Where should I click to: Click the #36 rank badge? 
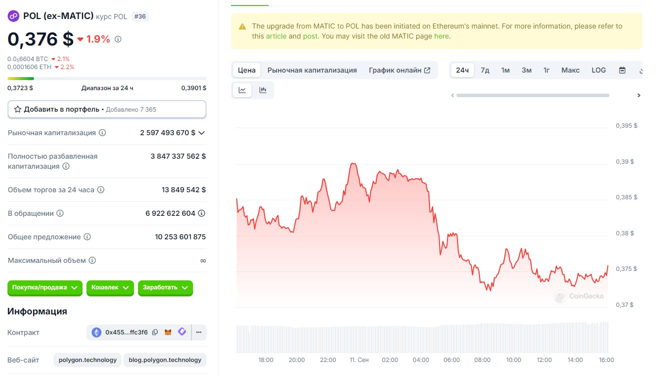click(140, 17)
